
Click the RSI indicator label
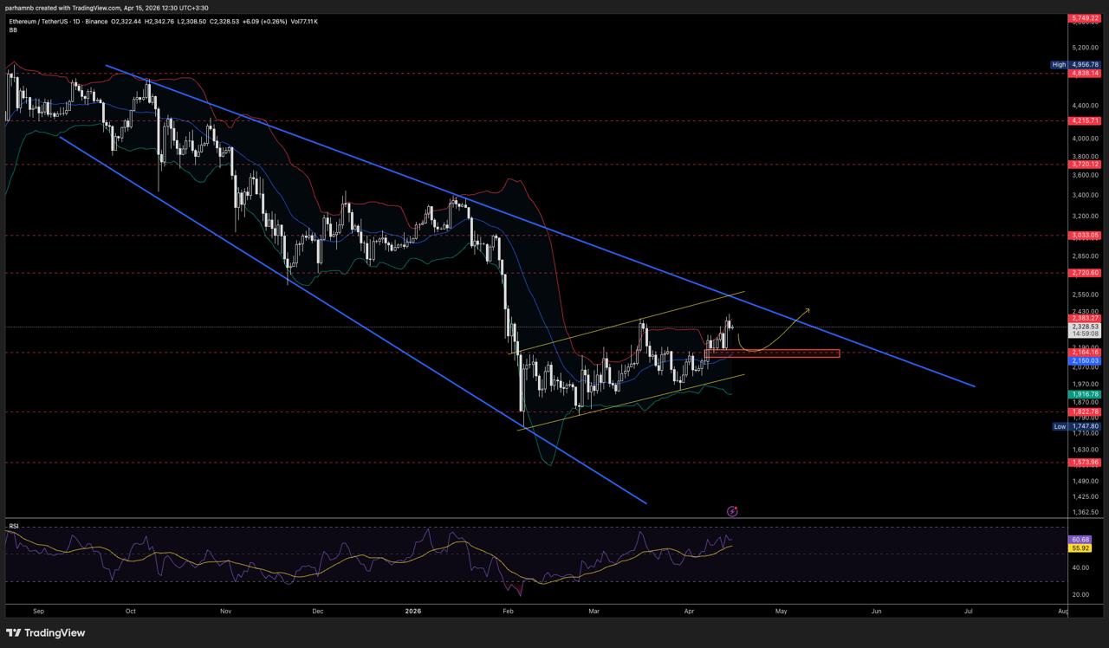coord(13,526)
